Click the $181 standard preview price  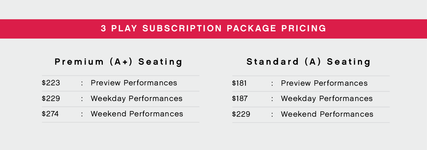click(239, 83)
